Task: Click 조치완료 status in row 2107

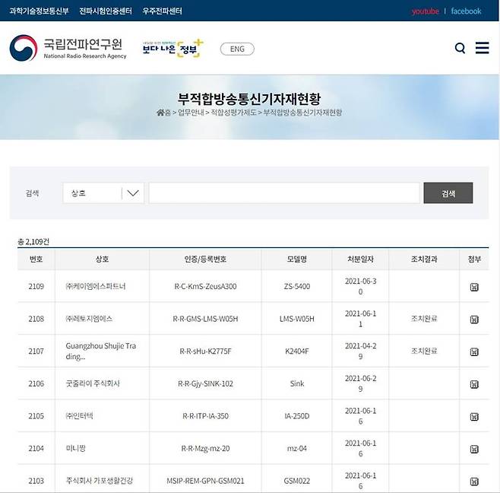Action: (x=424, y=351)
